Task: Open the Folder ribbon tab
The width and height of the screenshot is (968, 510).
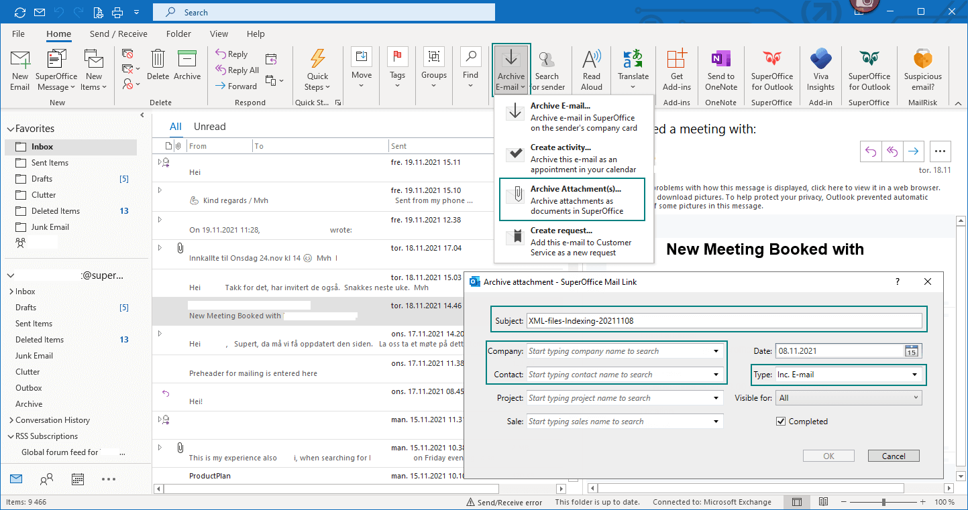Action: 178,34
